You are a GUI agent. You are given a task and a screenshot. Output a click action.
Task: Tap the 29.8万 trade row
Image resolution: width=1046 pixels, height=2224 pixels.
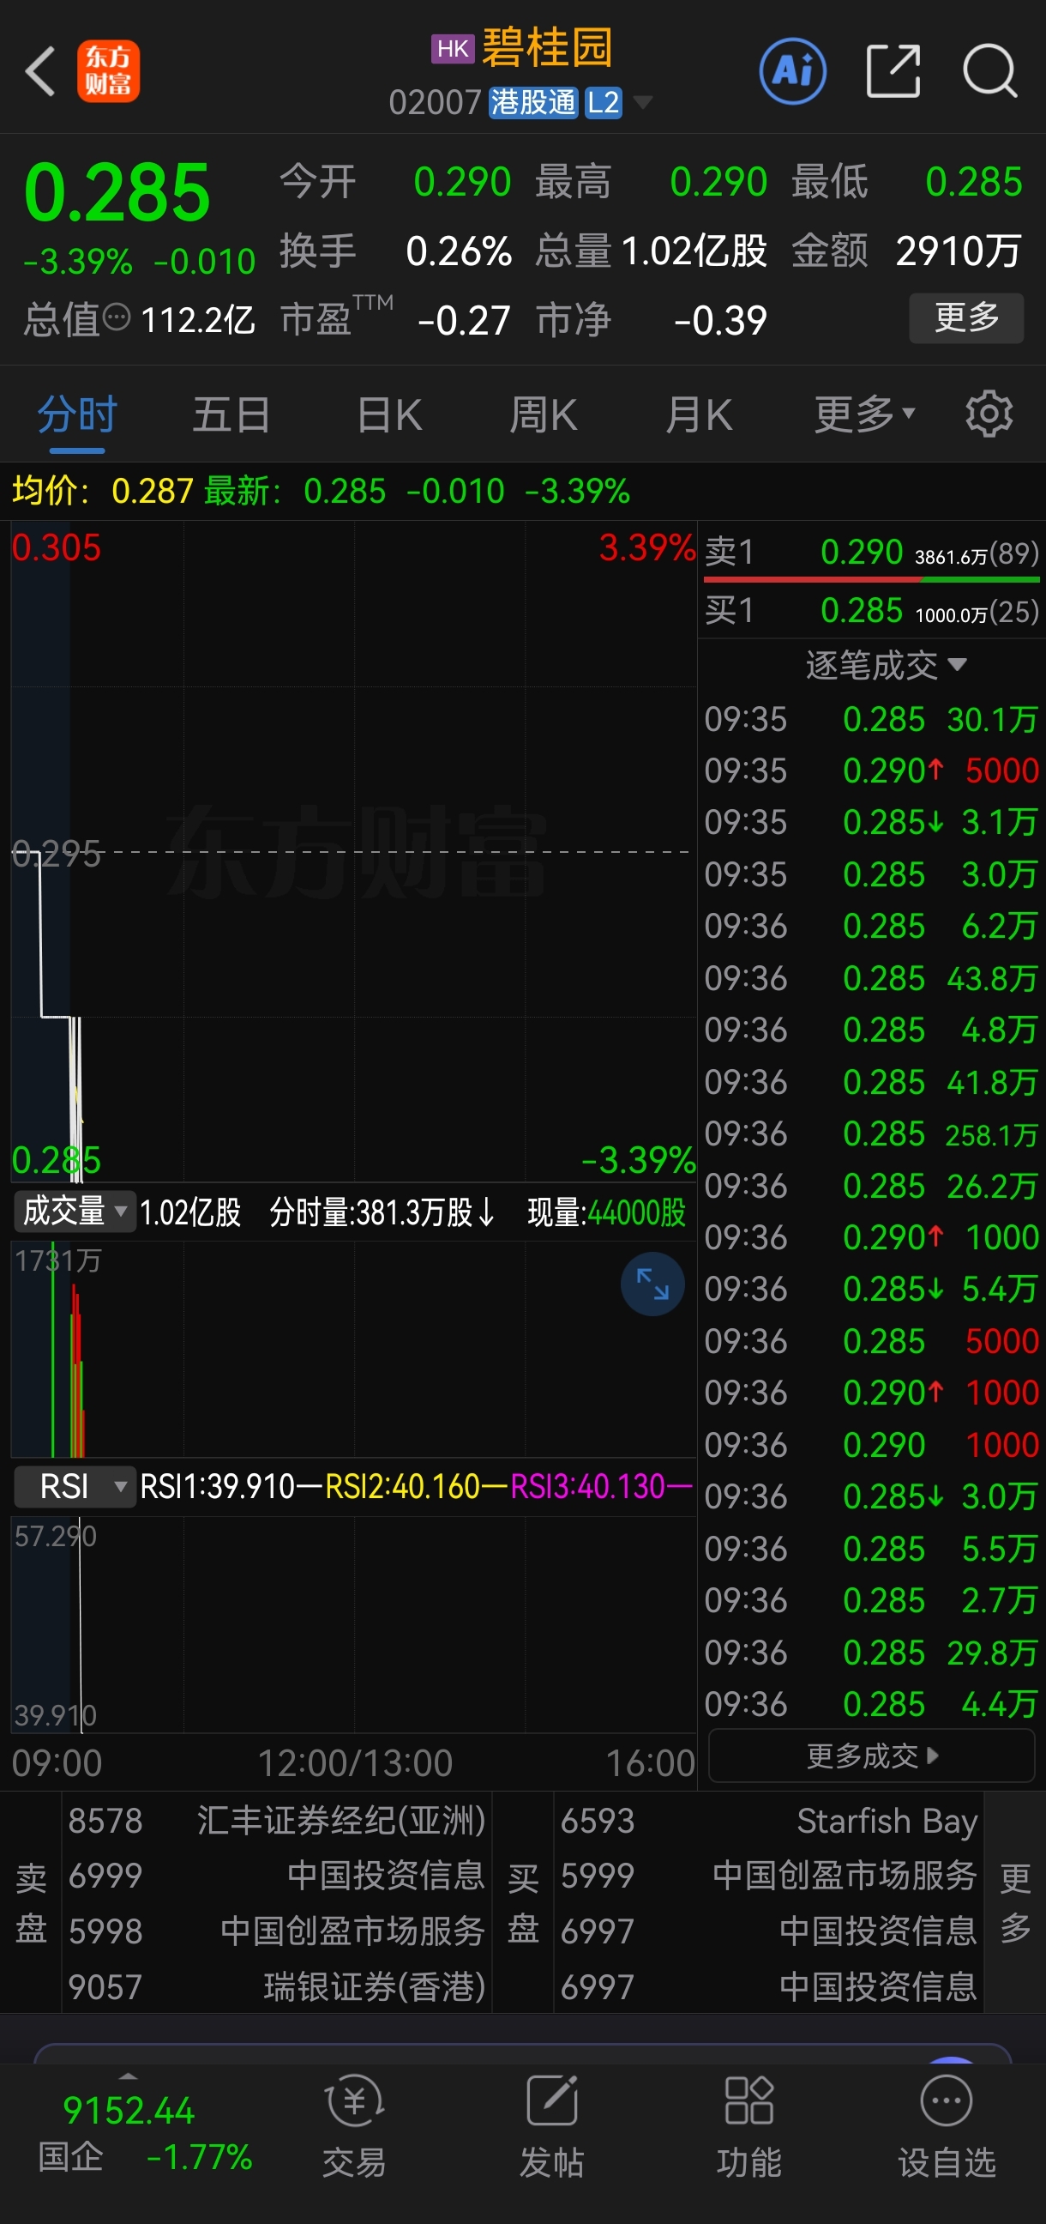(x=871, y=1653)
